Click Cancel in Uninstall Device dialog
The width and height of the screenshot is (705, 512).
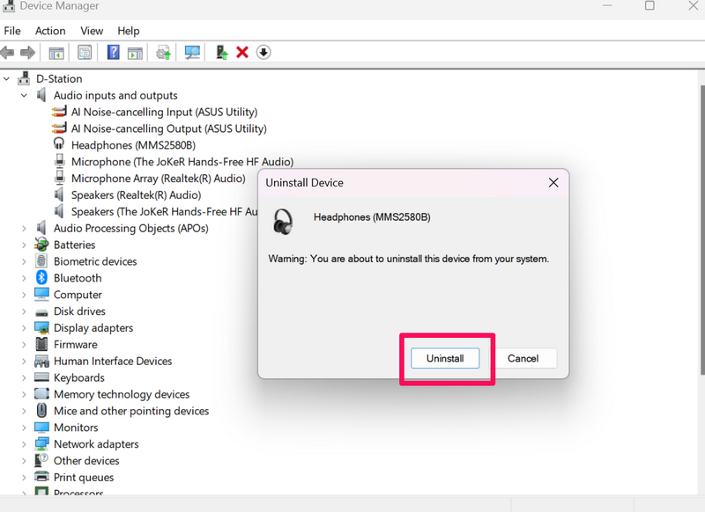pos(523,358)
